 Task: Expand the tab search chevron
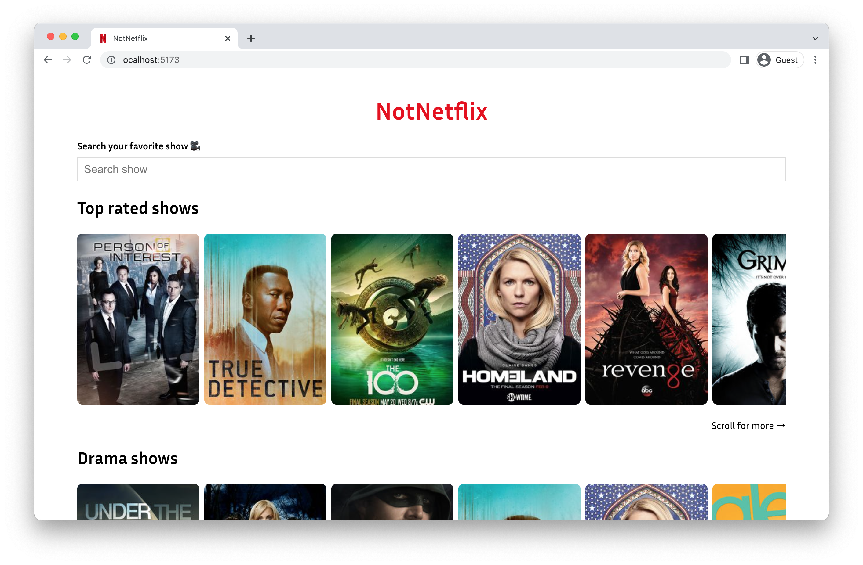click(x=815, y=38)
